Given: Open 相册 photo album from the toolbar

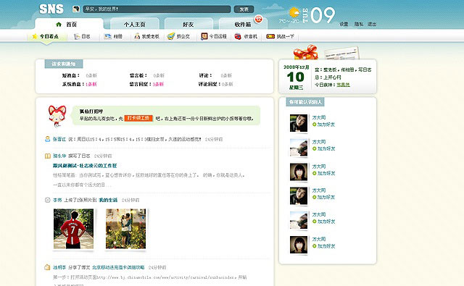Looking at the screenshot, I should 113,36.
